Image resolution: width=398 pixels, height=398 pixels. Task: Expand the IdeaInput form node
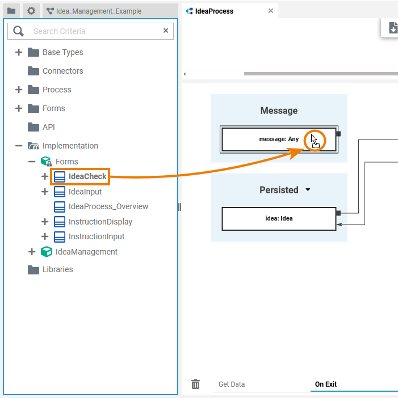45,192
